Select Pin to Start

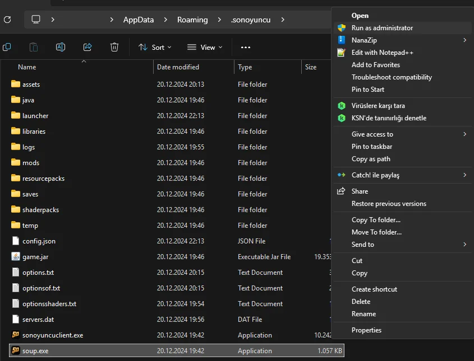tap(367, 90)
